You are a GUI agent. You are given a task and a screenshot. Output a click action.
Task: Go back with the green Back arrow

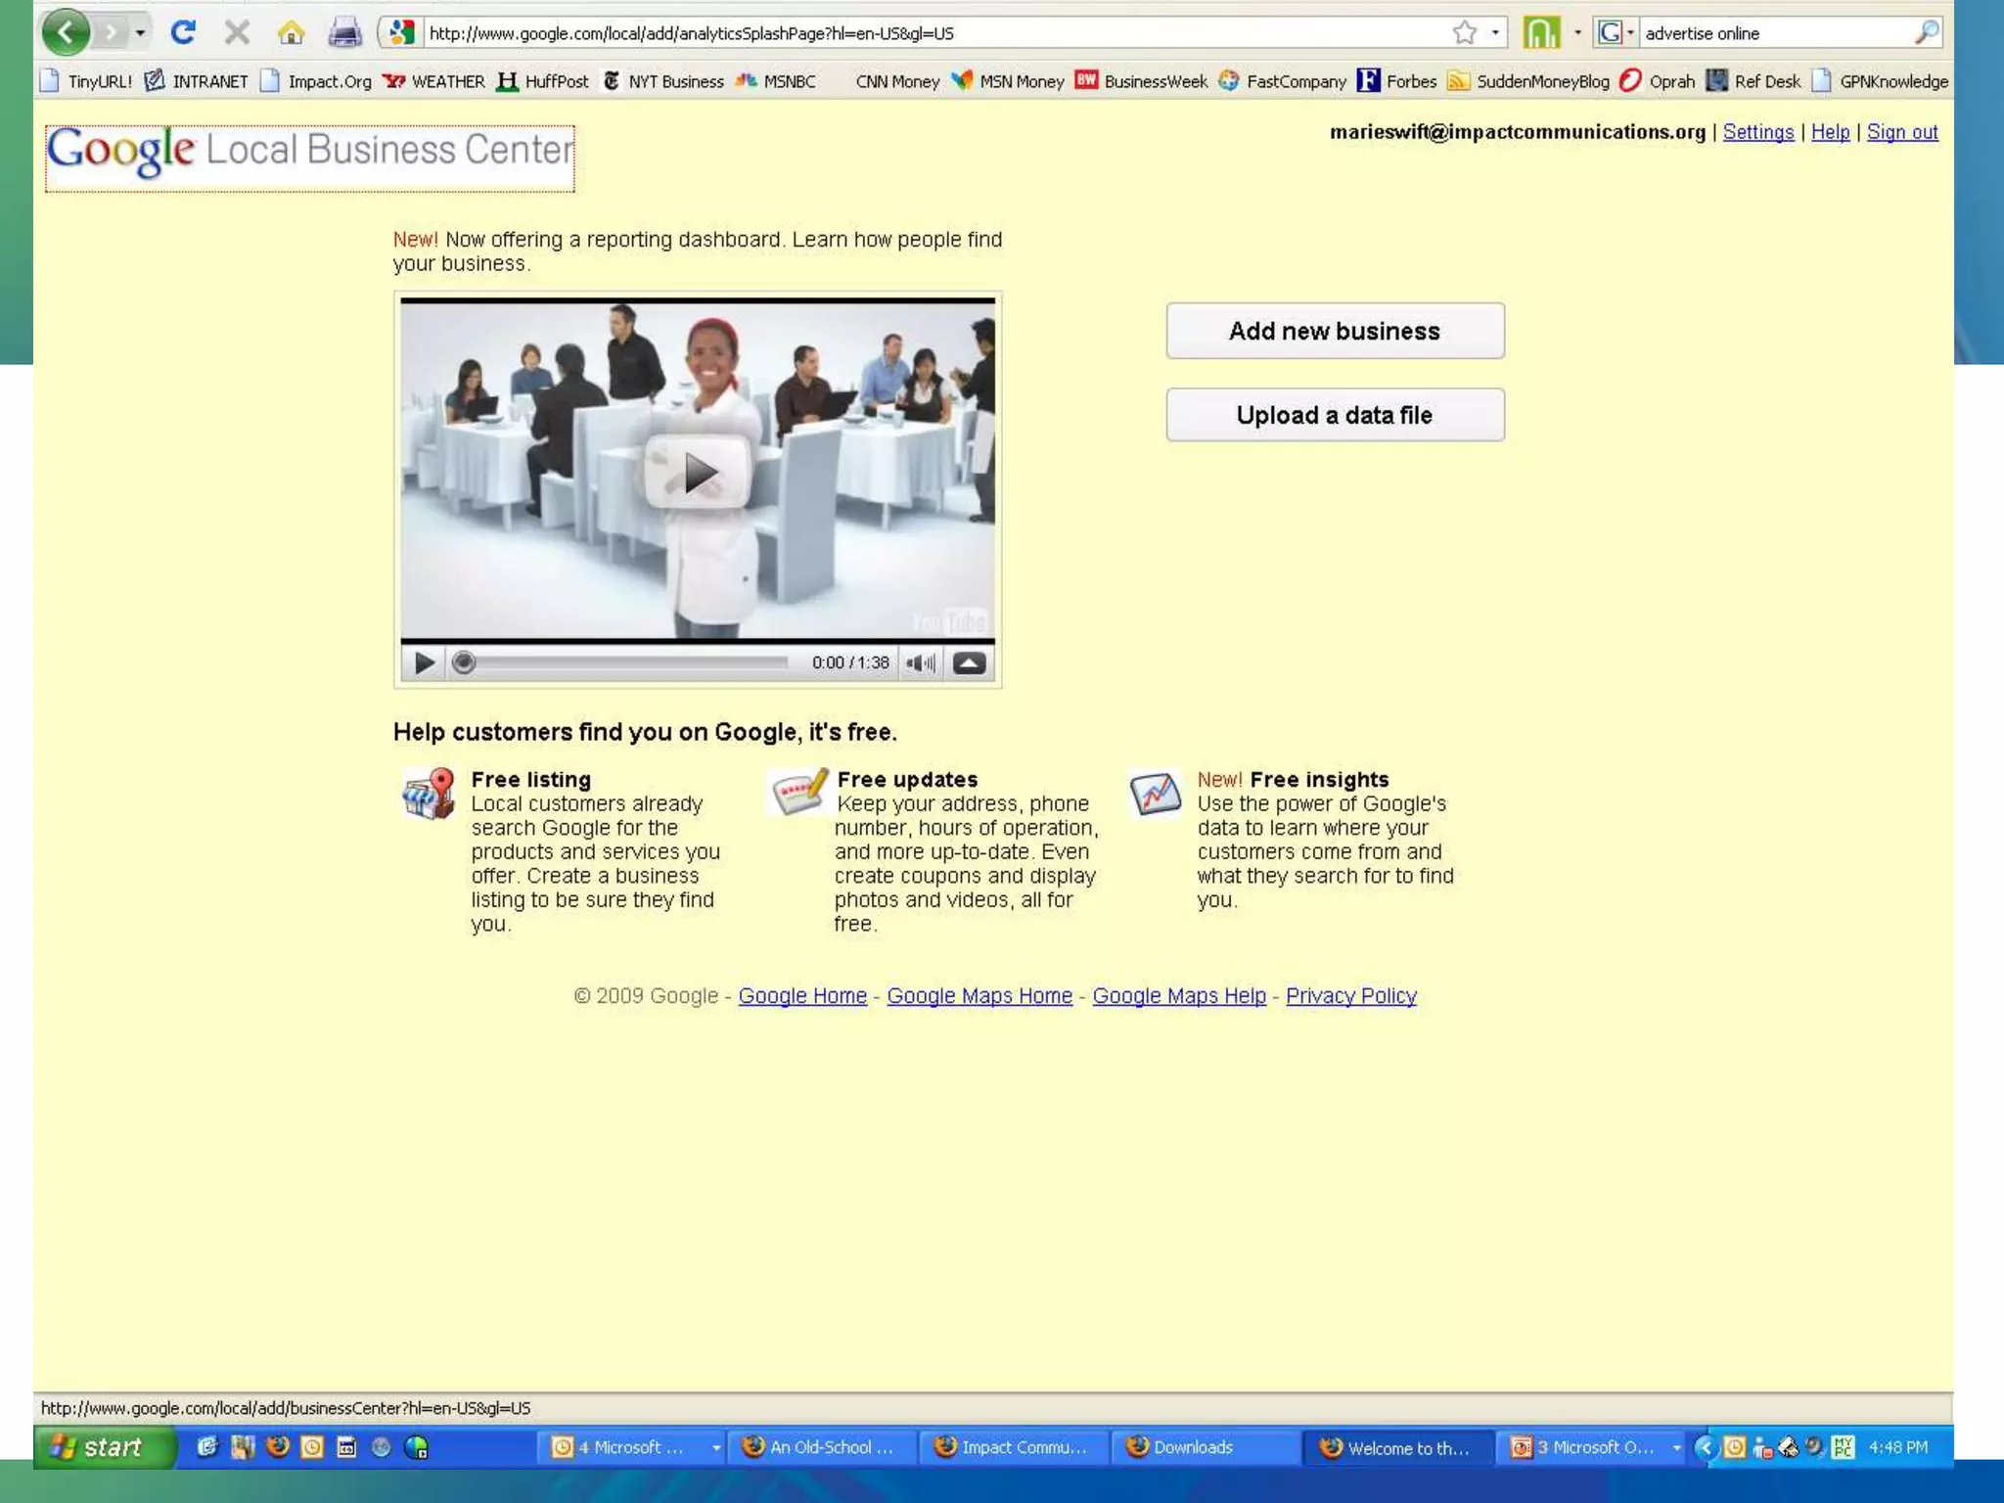click(66, 33)
